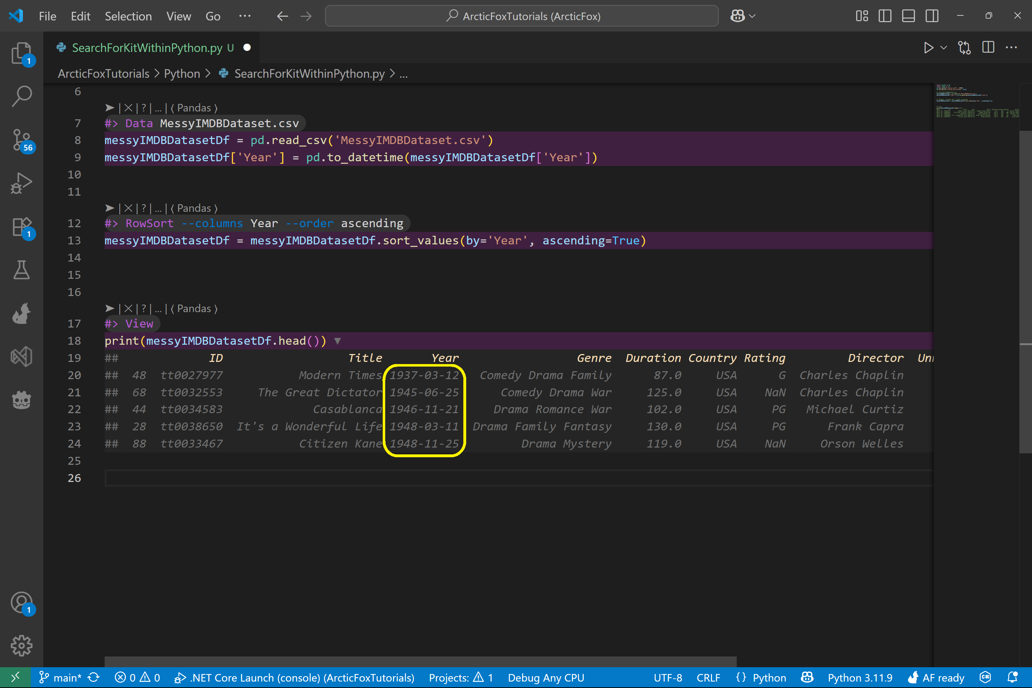
Task: Open changes compare icon in editor toolbar
Action: [964, 47]
